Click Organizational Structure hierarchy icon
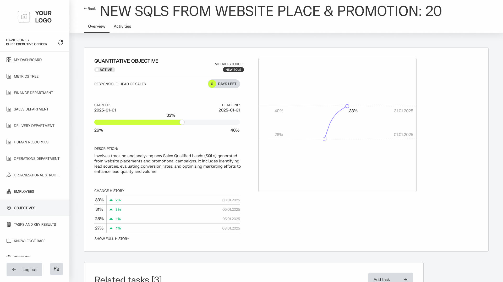Image resolution: width=503 pixels, height=282 pixels. (x=9, y=175)
